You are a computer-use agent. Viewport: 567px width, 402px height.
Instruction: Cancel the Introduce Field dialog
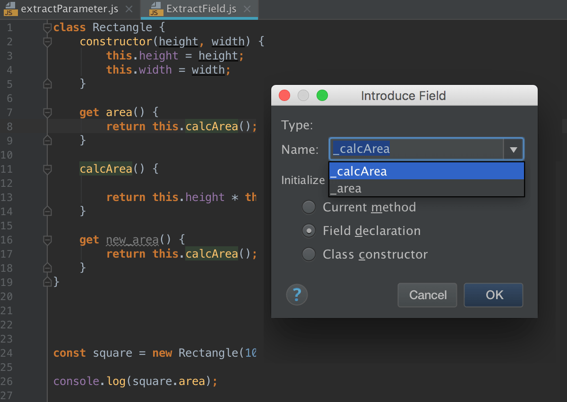[427, 294]
